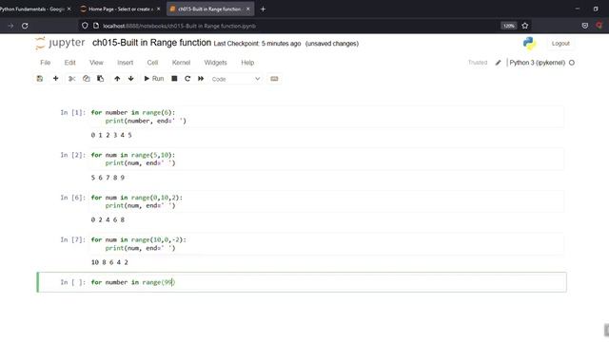Copy selected cells icon

point(86,79)
